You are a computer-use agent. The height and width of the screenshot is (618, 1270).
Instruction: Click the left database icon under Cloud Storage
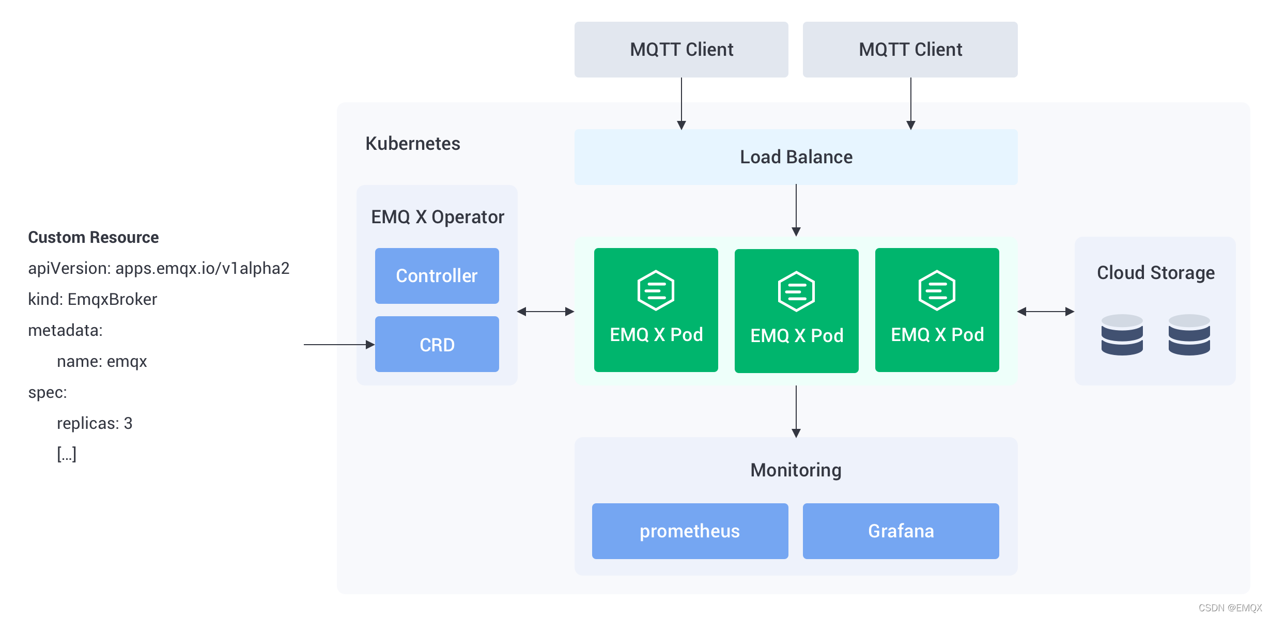tap(1122, 335)
